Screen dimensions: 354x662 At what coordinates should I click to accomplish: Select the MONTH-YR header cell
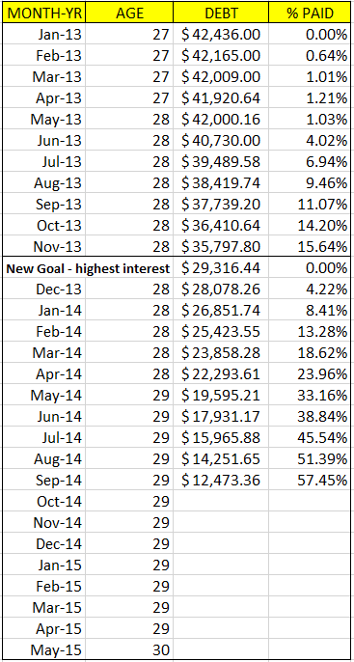[x=43, y=13]
